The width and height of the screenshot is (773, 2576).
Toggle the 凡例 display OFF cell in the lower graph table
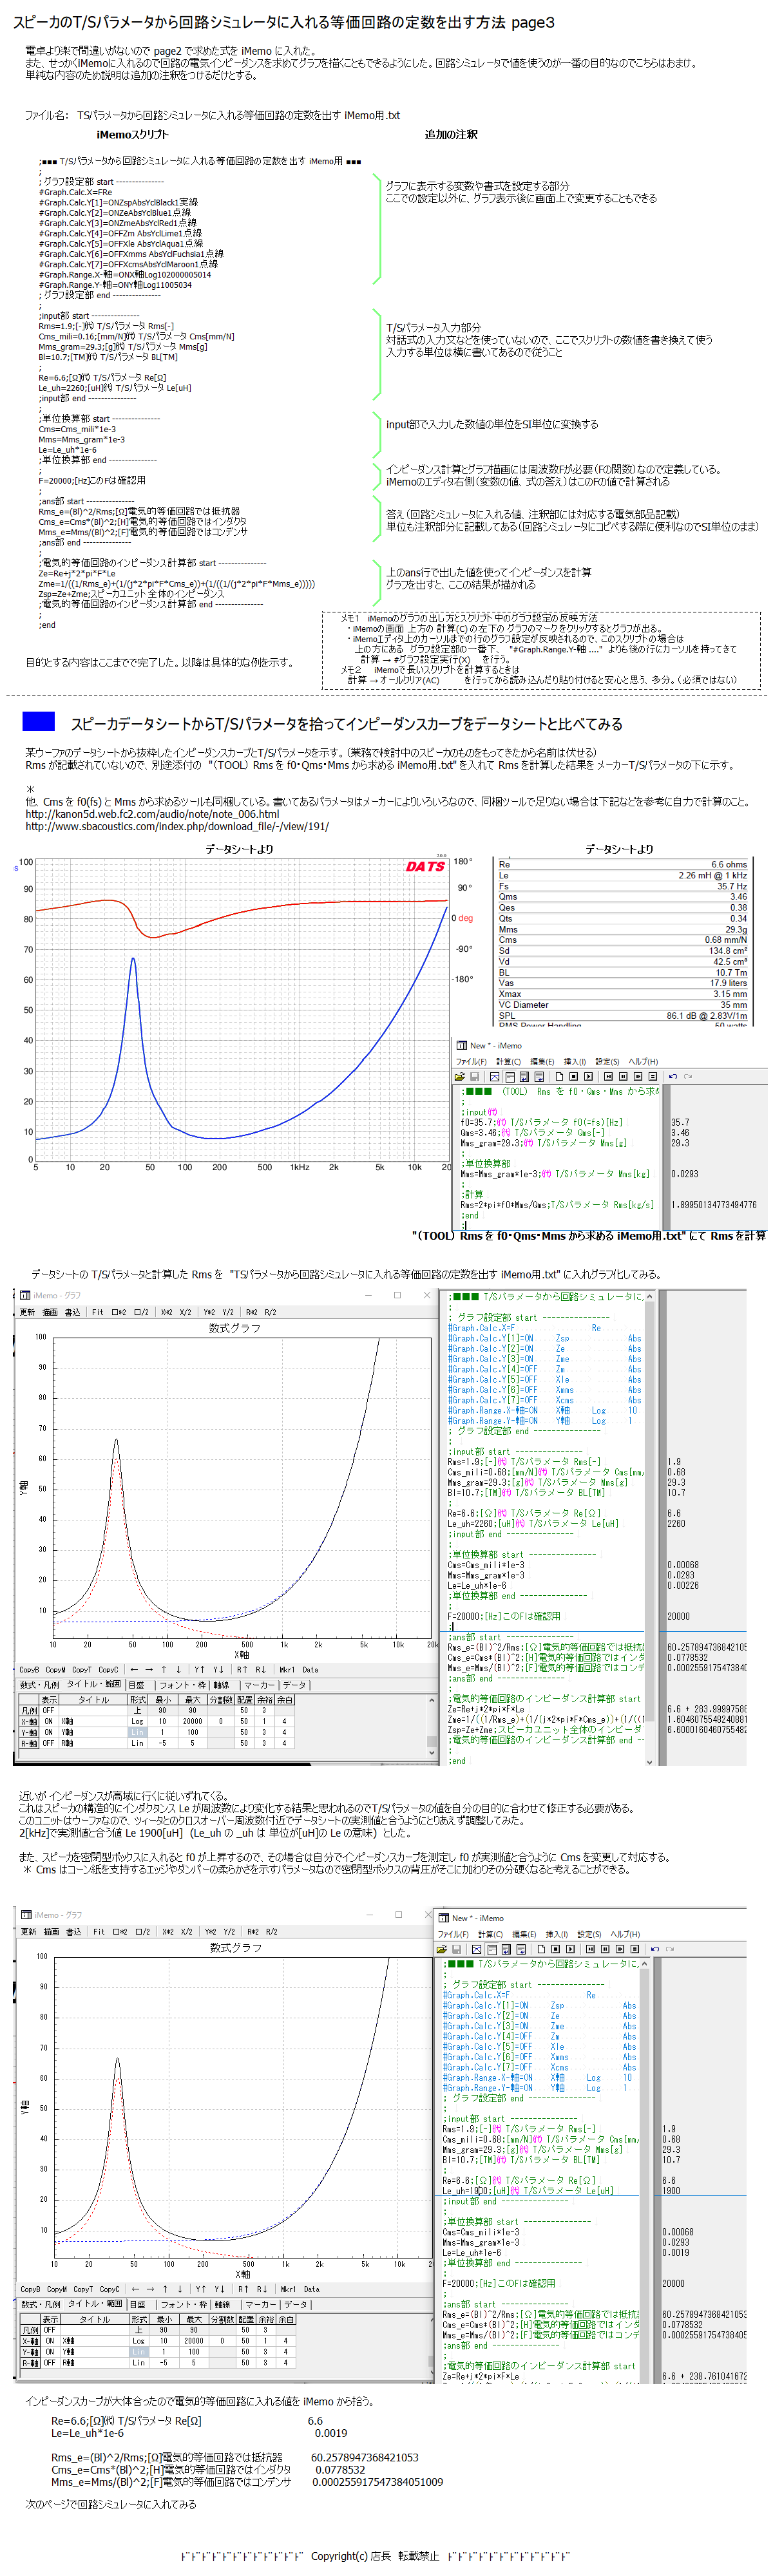(49, 2329)
